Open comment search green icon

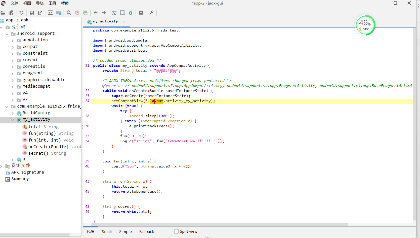point(86,13)
